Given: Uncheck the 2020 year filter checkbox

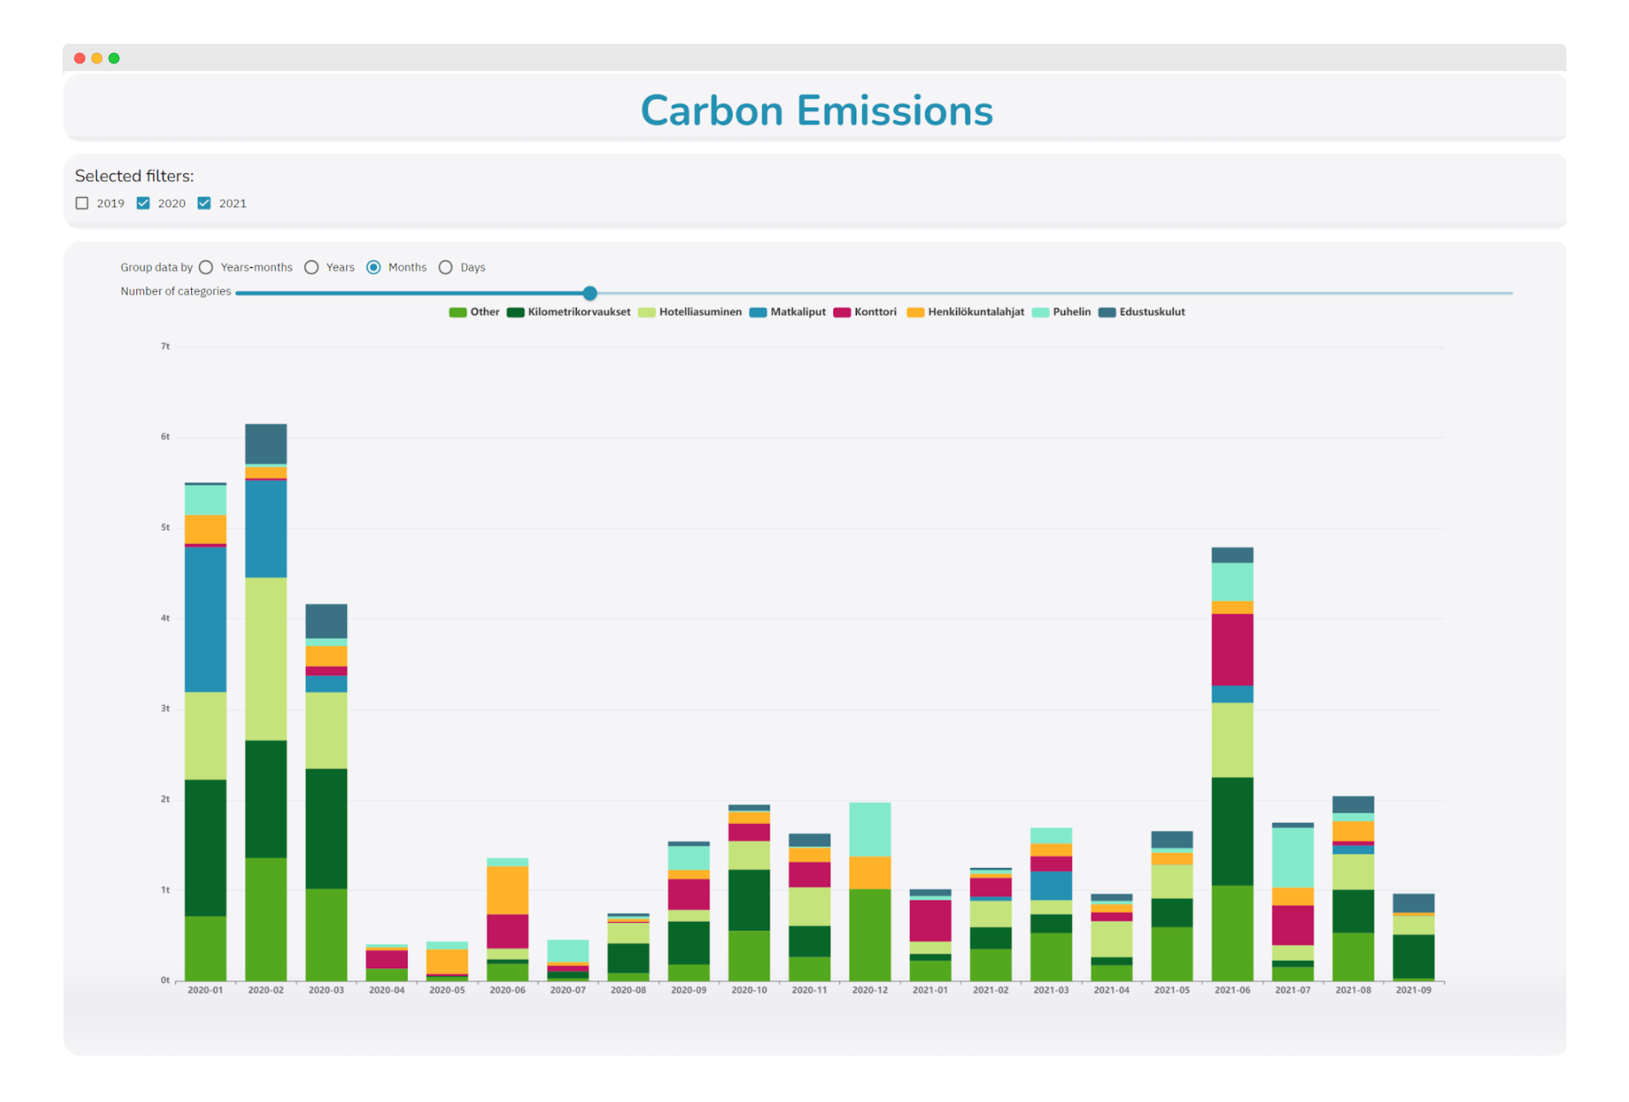Looking at the screenshot, I should [143, 203].
